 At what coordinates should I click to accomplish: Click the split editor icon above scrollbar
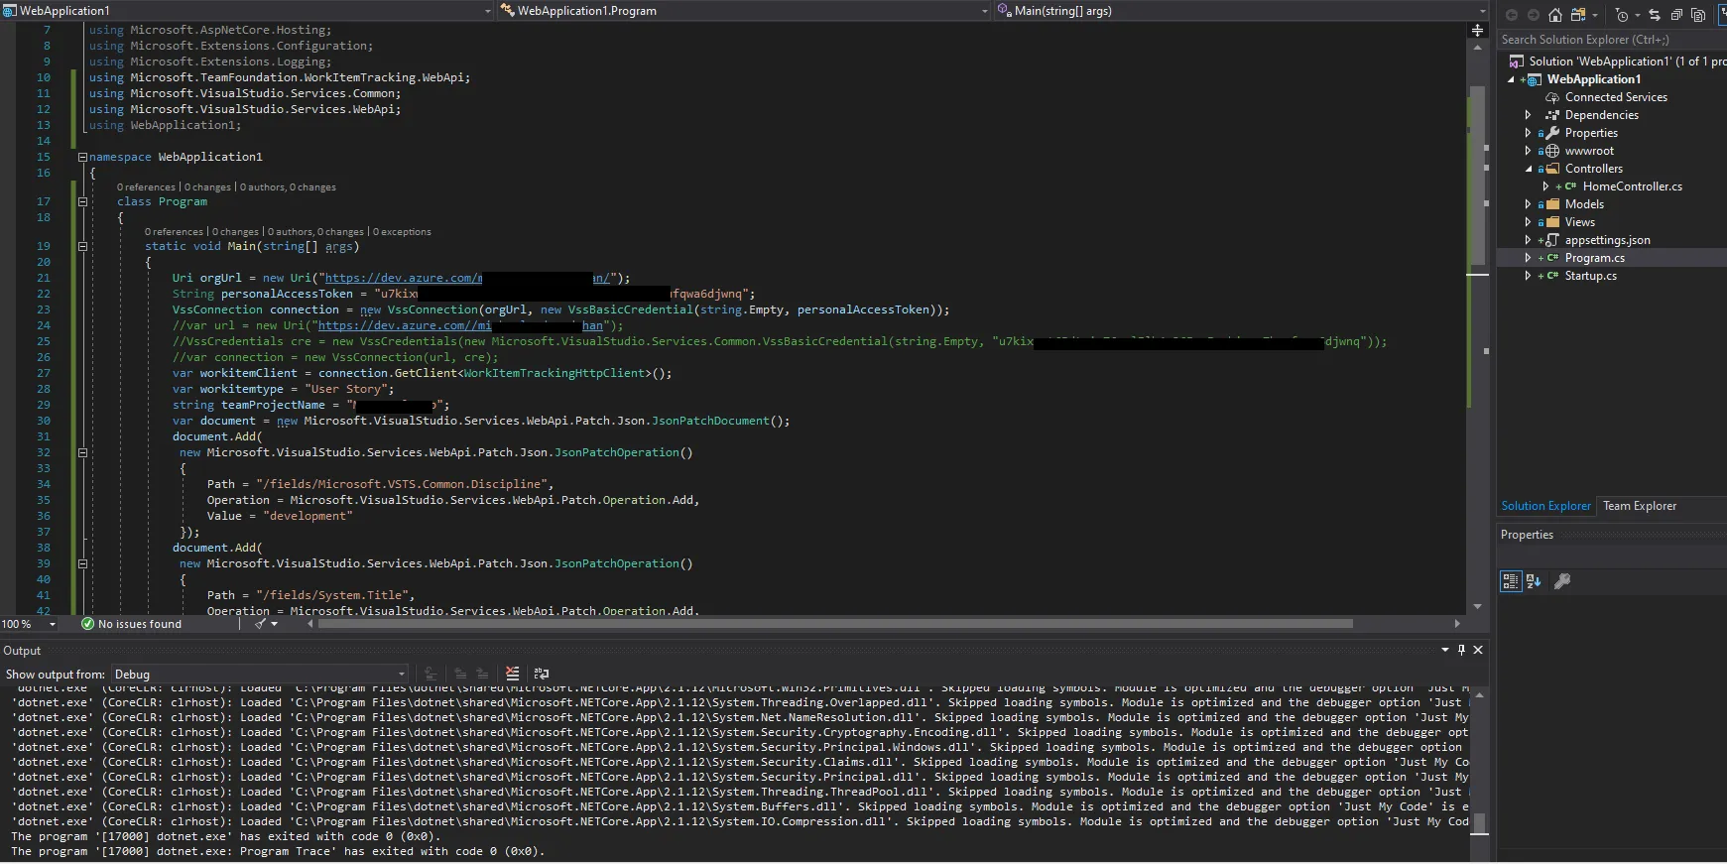[x=1477, y=31]
